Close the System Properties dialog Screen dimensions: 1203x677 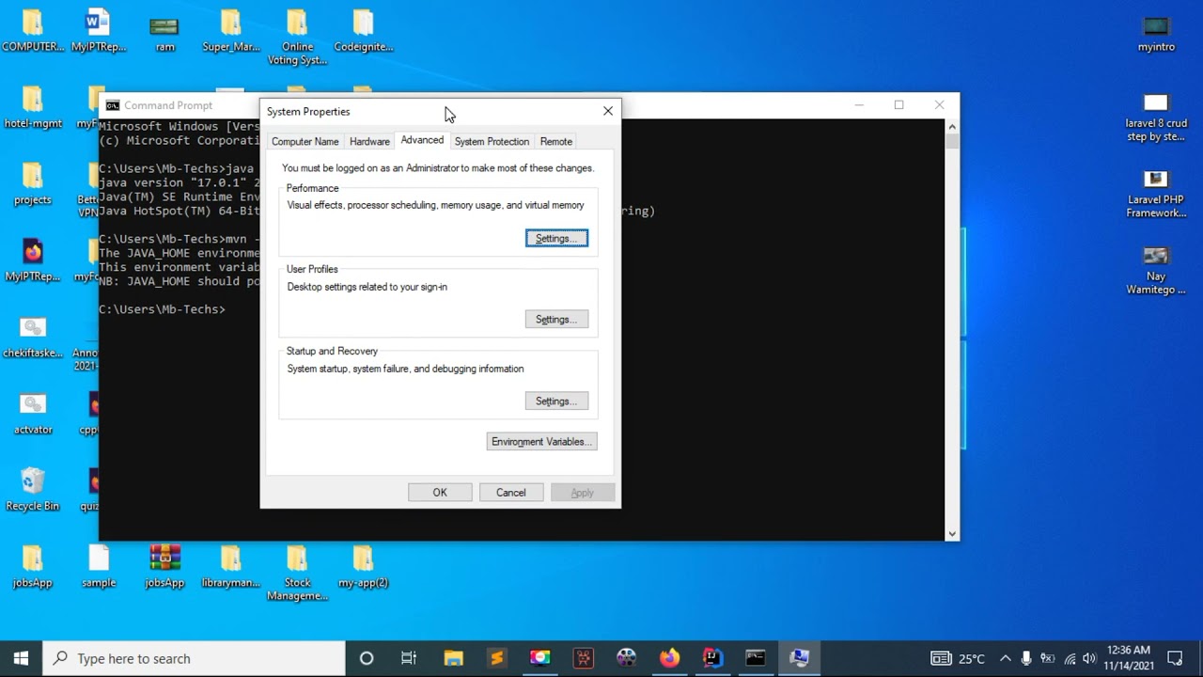[x=608, y=111]
